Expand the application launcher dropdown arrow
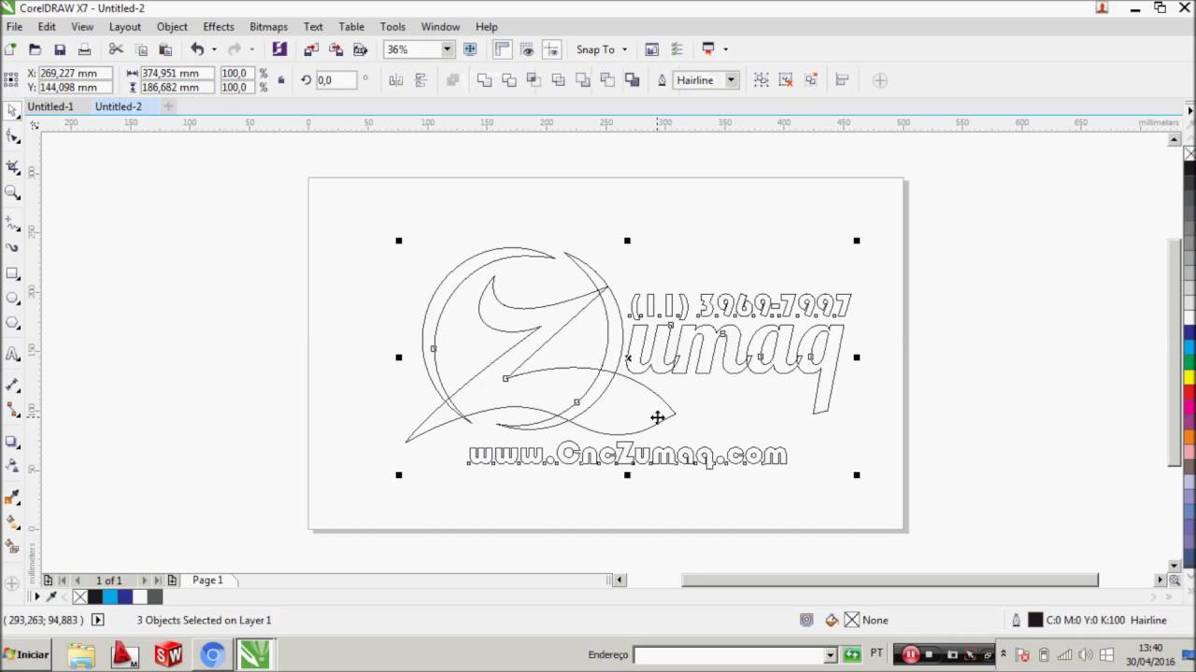Screen dimensions: 1196x672 click(725, 49)
